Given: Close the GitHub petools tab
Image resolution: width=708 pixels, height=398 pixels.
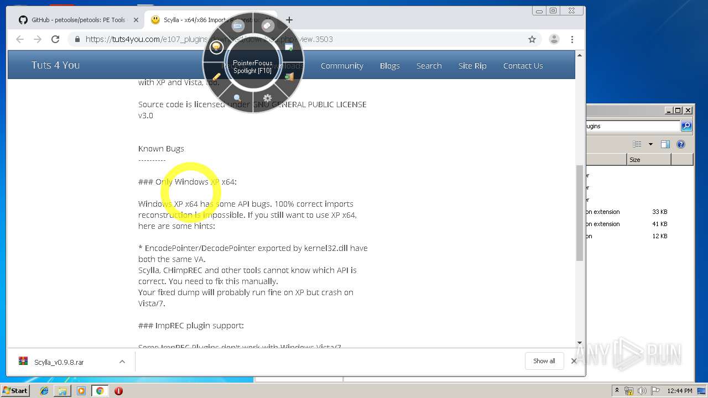Looking at the screenshot, I should pos(136,20).
